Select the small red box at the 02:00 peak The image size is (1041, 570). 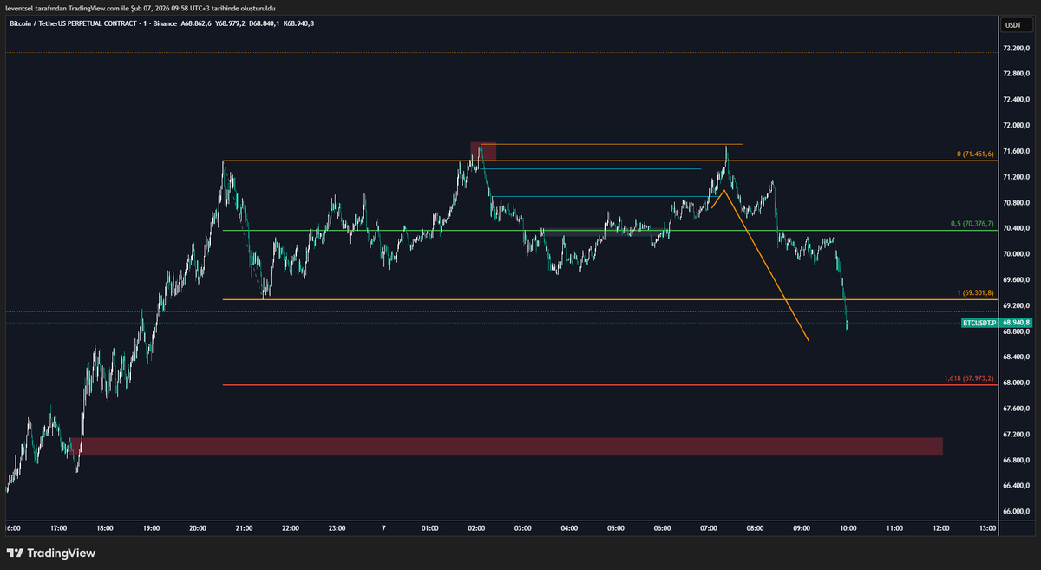(x=483, y=151)
